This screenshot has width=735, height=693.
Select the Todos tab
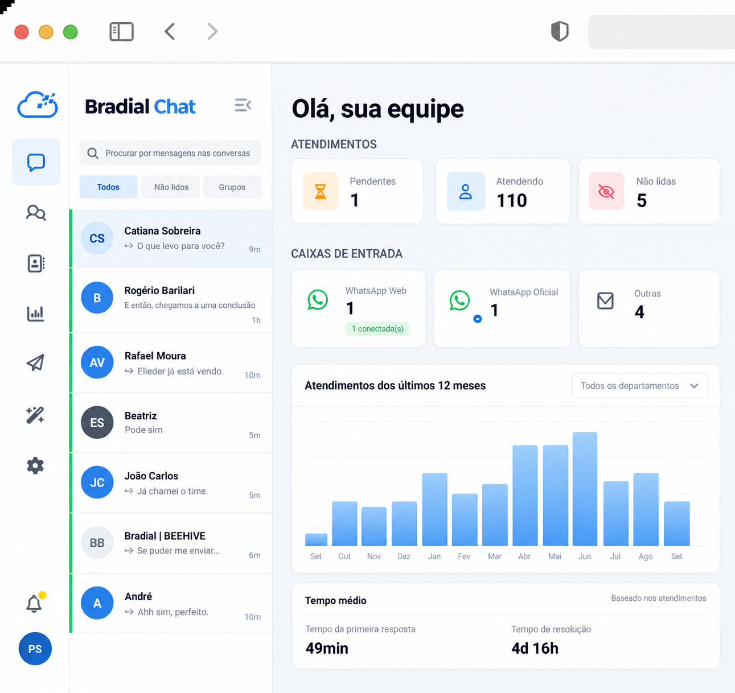(108, 187)
